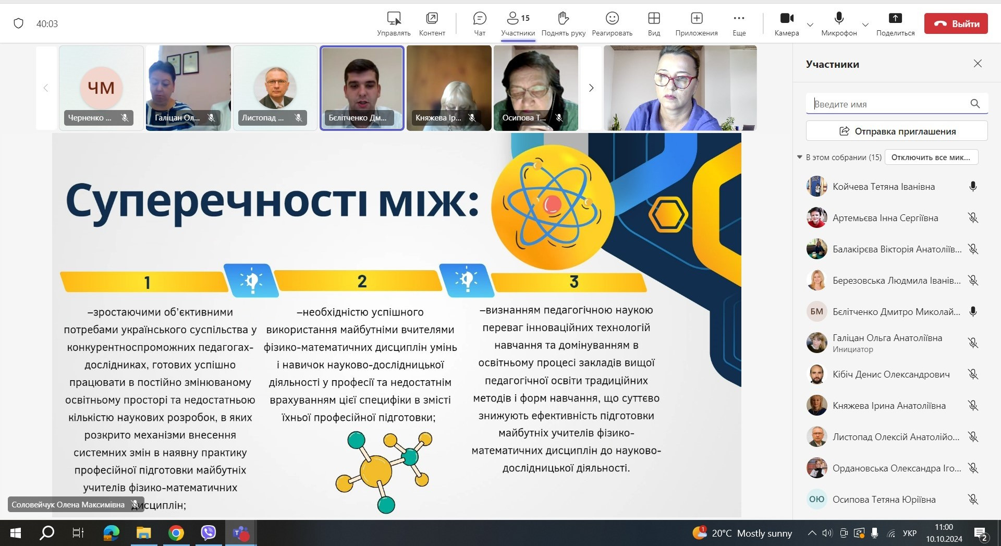Toggle microphone for Ордановська Олександра
Image resolution: width=1001 pixels, height=546 pixels.
[973, 468]
